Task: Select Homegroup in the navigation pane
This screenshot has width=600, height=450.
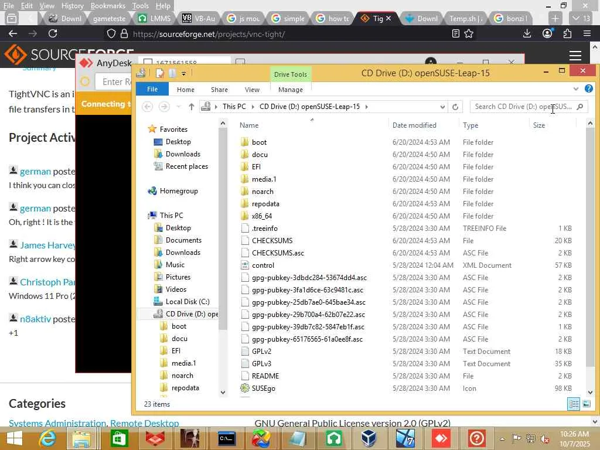Action: pyautogui.click(x=179, y=191)
